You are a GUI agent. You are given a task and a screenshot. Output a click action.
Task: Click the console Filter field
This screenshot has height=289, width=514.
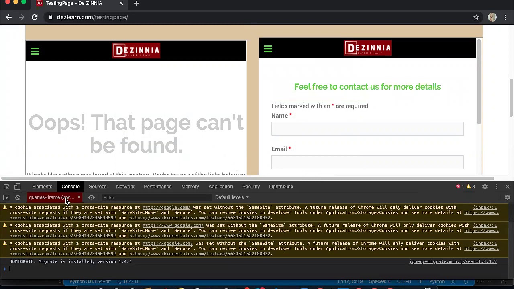click(156, 197)
